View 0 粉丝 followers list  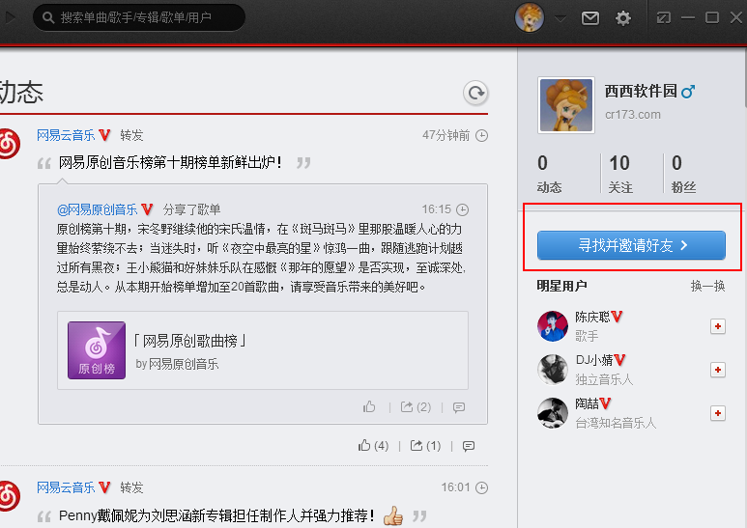pos(683,174)
